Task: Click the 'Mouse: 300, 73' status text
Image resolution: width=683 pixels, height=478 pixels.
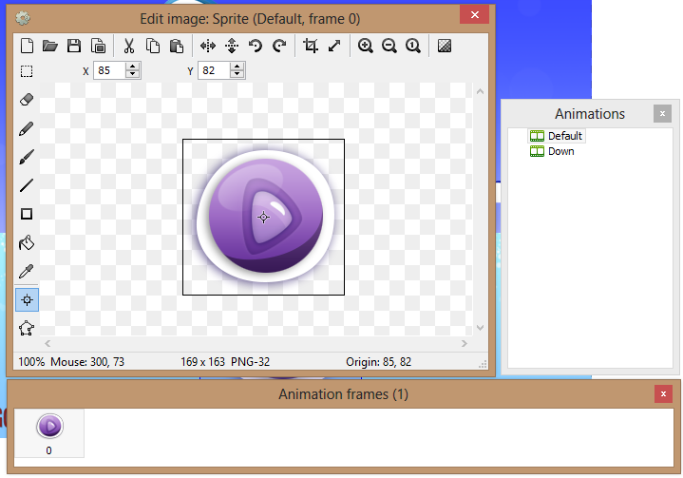Action: pyautogui.click(x=87, y=362)
